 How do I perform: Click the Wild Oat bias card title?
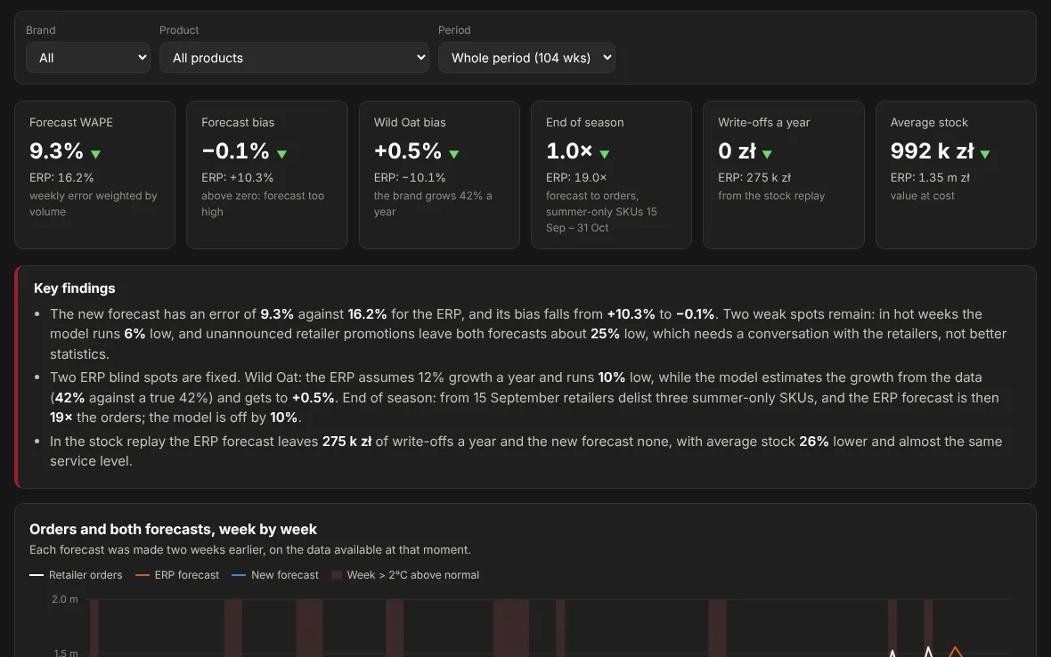click(410, 123)
